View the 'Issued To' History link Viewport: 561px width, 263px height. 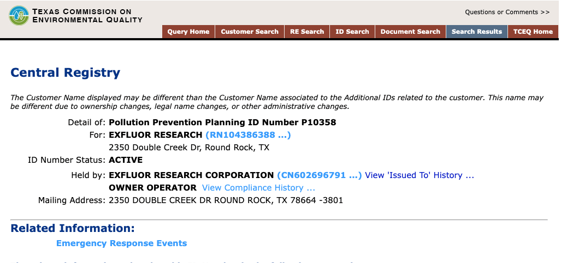coord(419,175)
